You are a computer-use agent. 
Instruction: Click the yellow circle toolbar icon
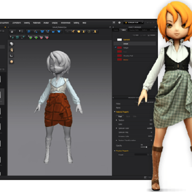point(78,31)
